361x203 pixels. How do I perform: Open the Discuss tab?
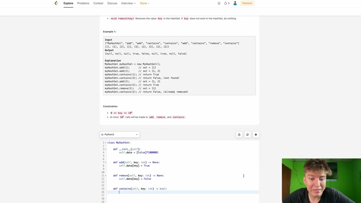(x=112, y=3)
